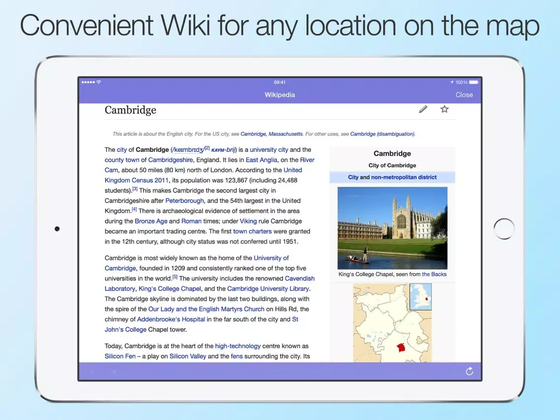Tap the KAYM-brij pronunciation link

coord(223,150)
